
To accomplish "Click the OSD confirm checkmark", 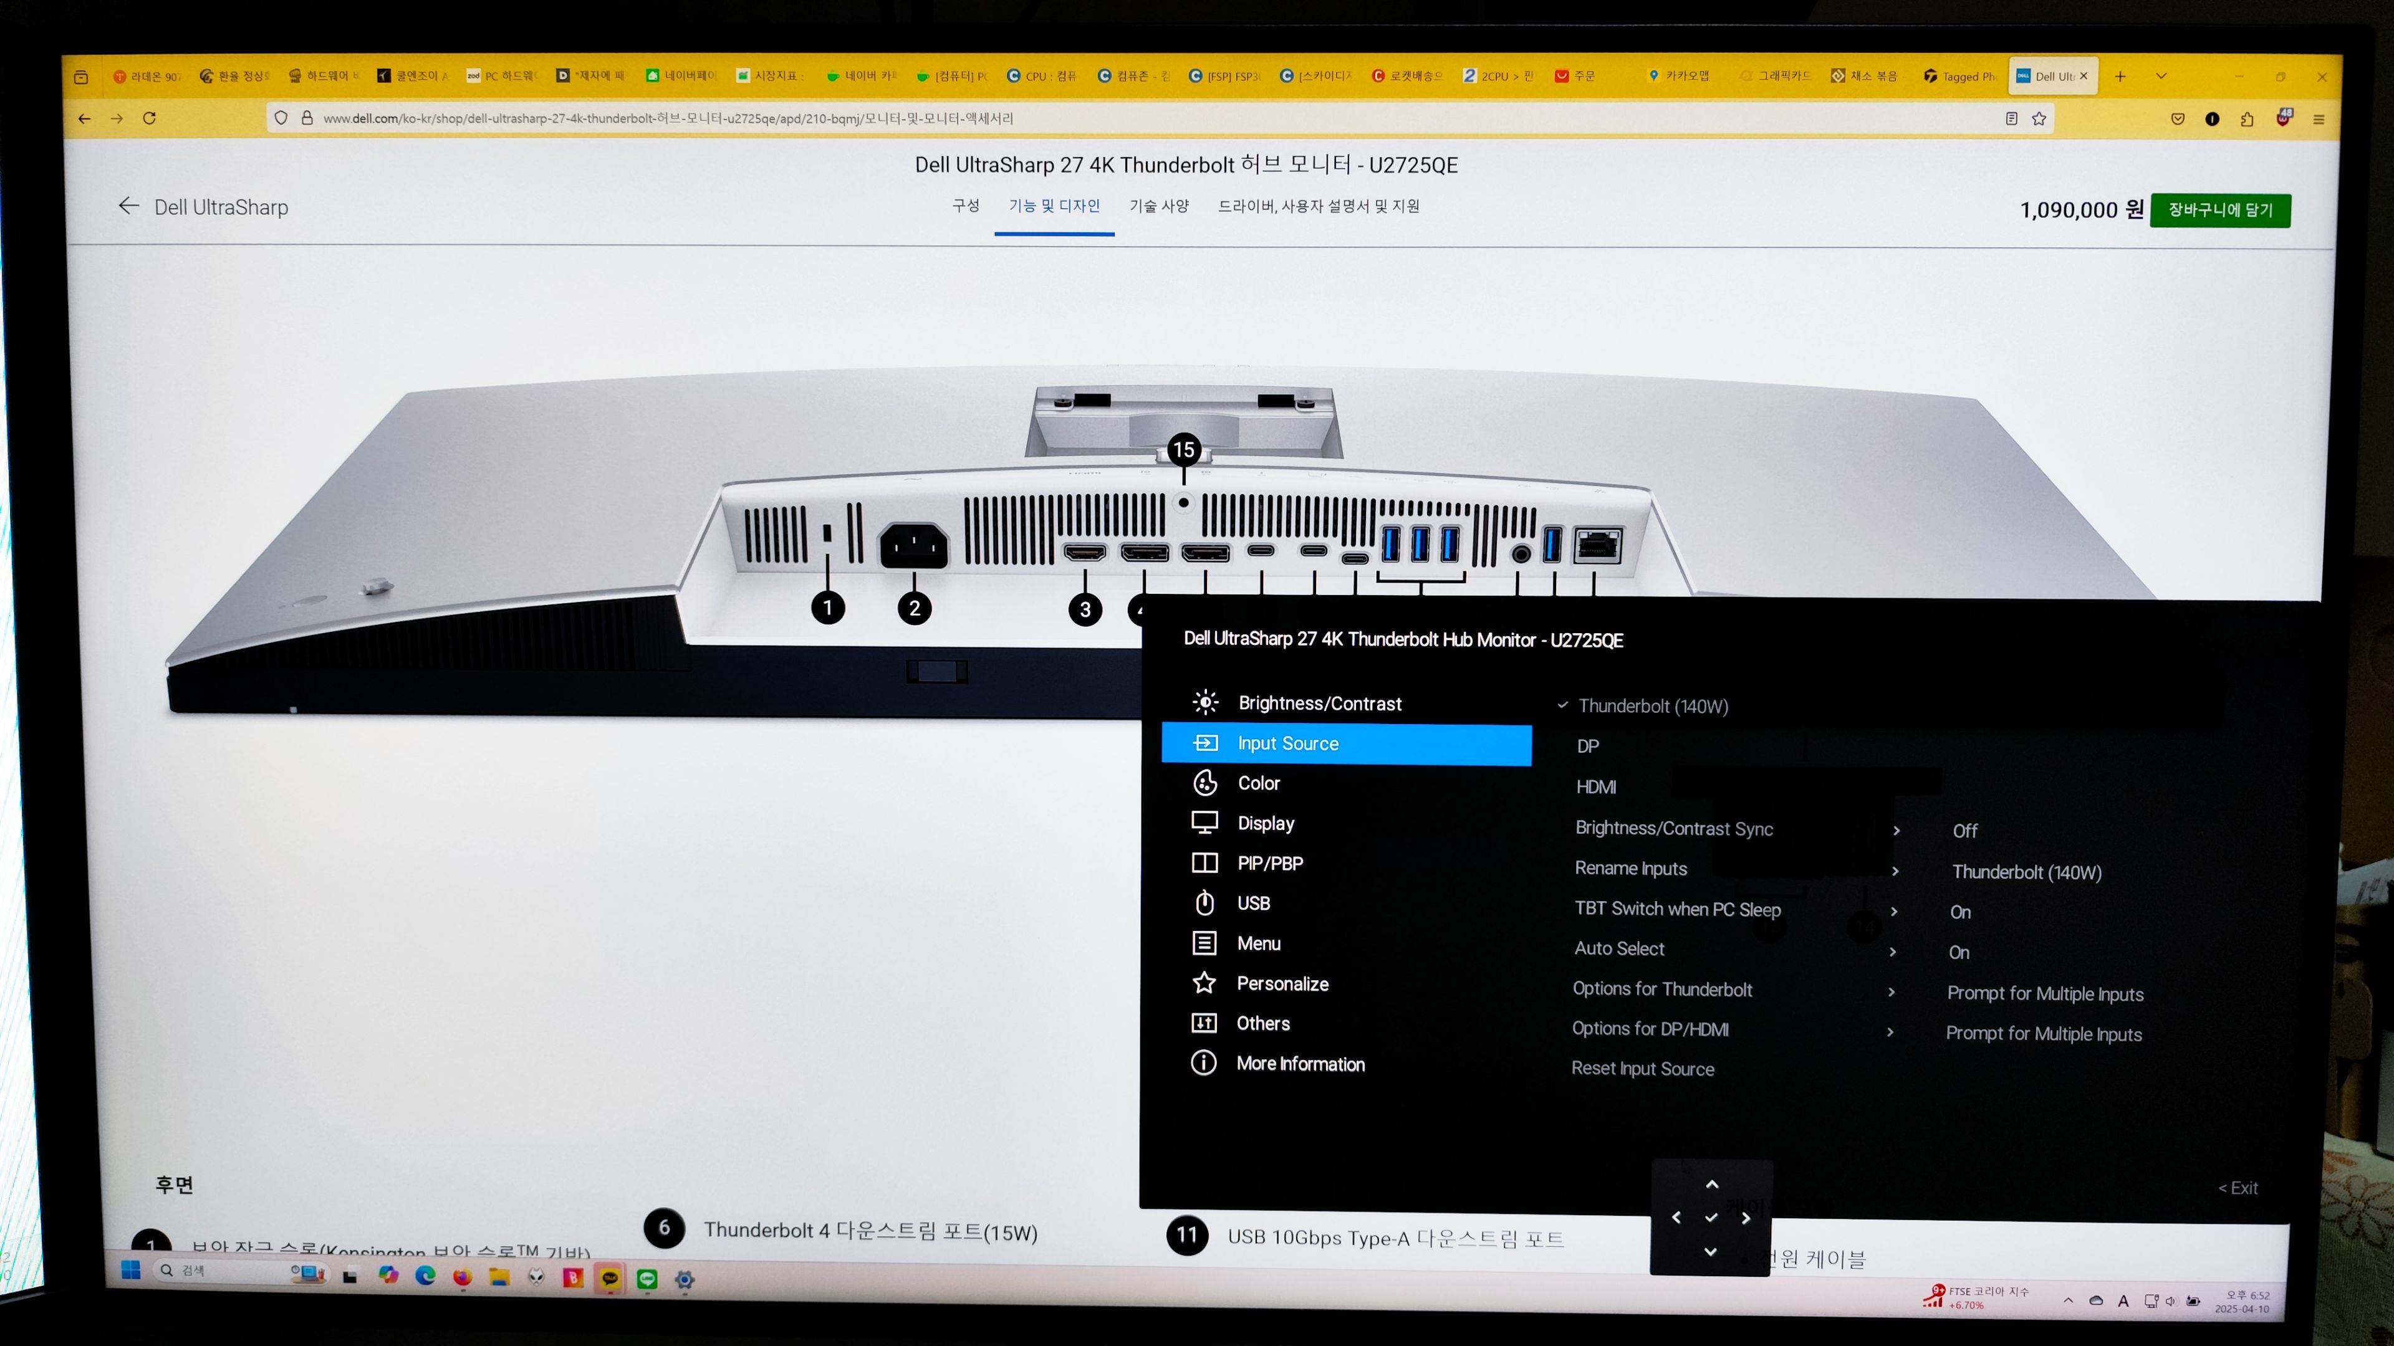I will pos(1711,1217).
